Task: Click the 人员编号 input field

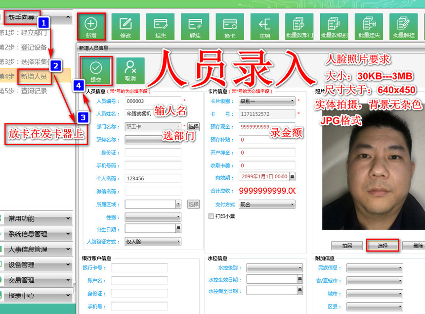Action: click(x=153, y=101)
